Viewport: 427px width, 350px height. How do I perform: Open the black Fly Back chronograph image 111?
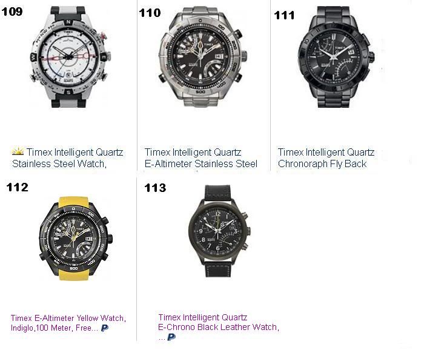point(336,56)
